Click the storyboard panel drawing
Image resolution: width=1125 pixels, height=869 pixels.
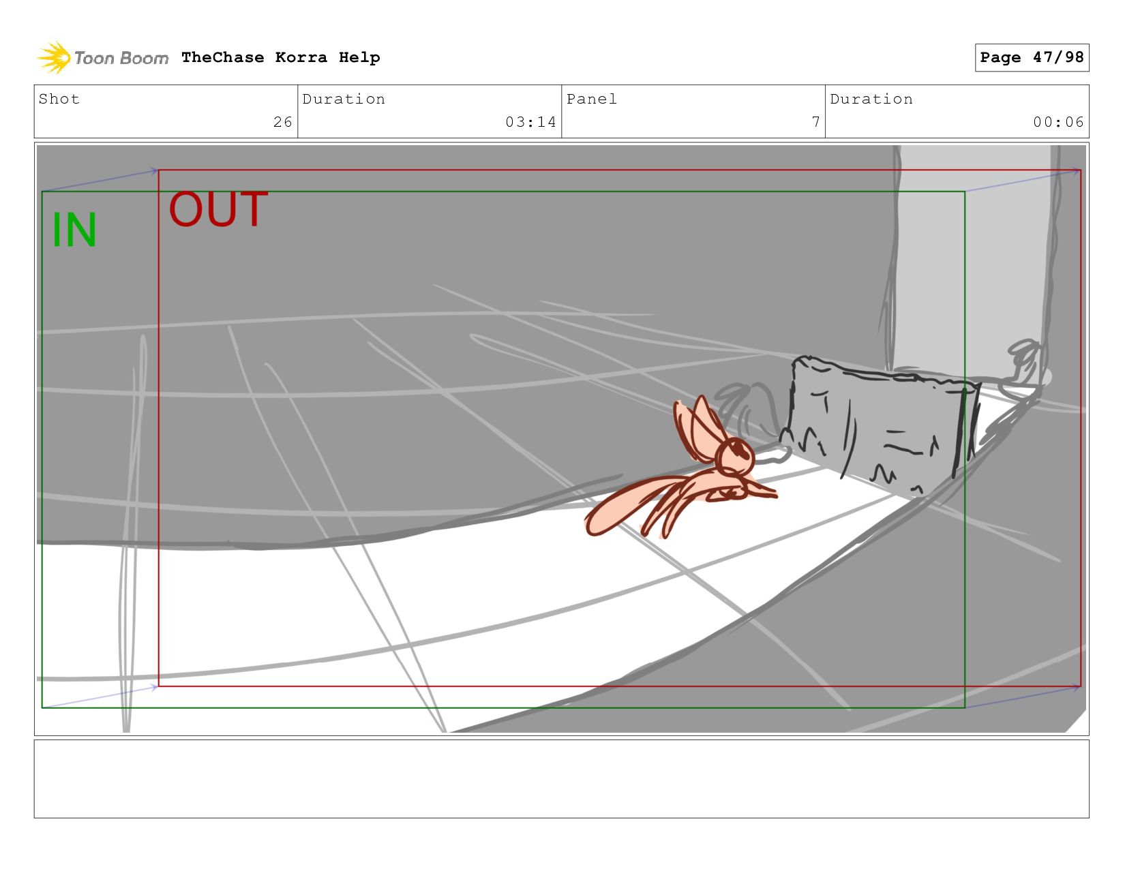(561, 439)
